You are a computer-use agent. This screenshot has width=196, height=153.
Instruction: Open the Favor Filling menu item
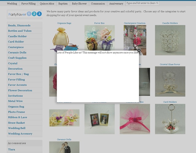click(x=28, y=4)
